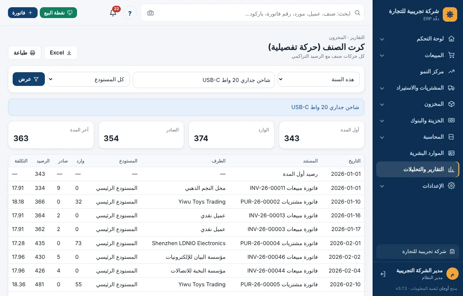Image resolution: width=463 pixels, height=296 pixels.
Task: Click the company logo icon in sidebar
Action: pyautogui.click(x=450, y=14)
